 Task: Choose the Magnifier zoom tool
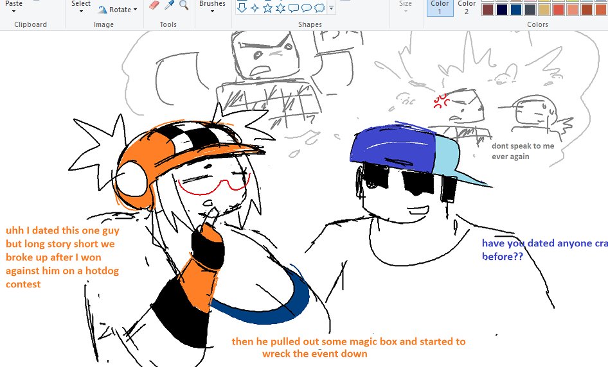[184, 4]
